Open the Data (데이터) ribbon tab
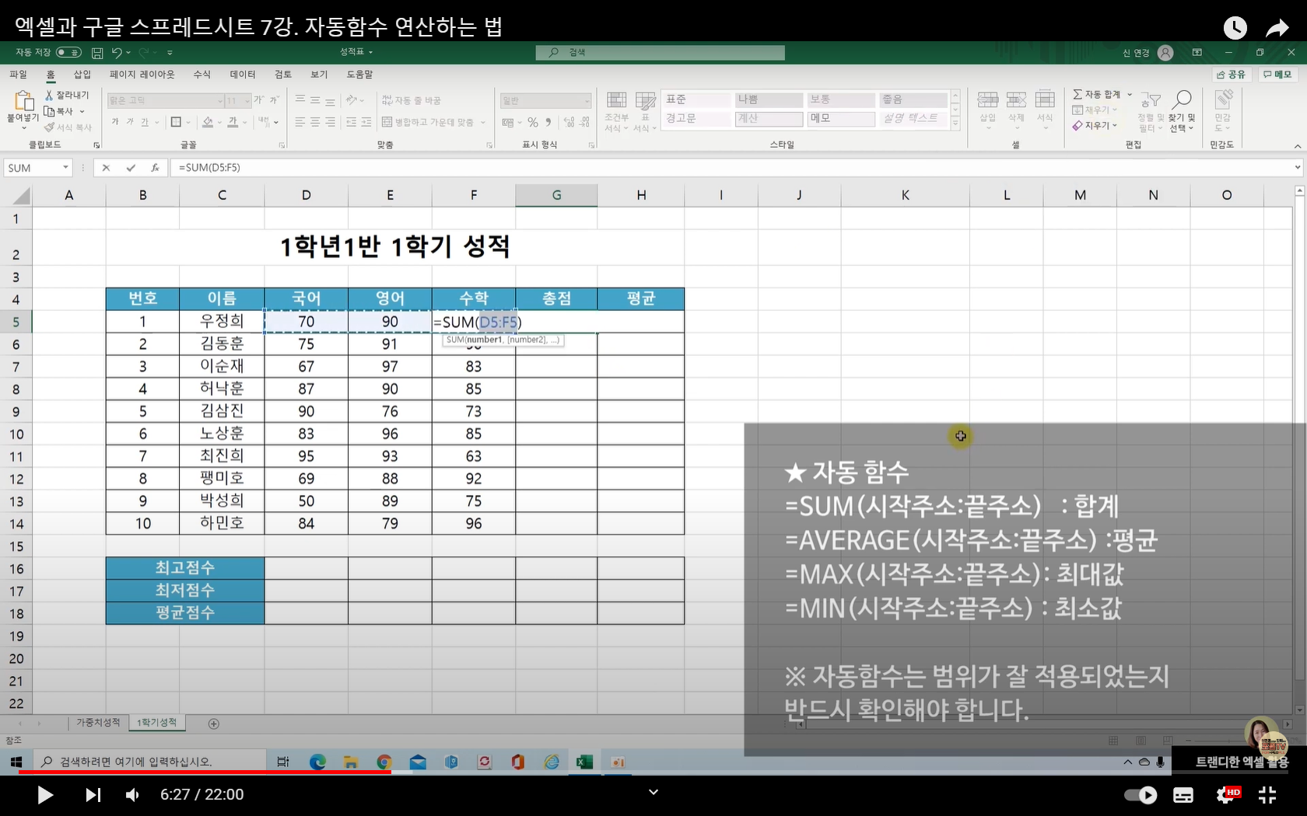This screenshot has height=816, width=1307. click(243, 75)
